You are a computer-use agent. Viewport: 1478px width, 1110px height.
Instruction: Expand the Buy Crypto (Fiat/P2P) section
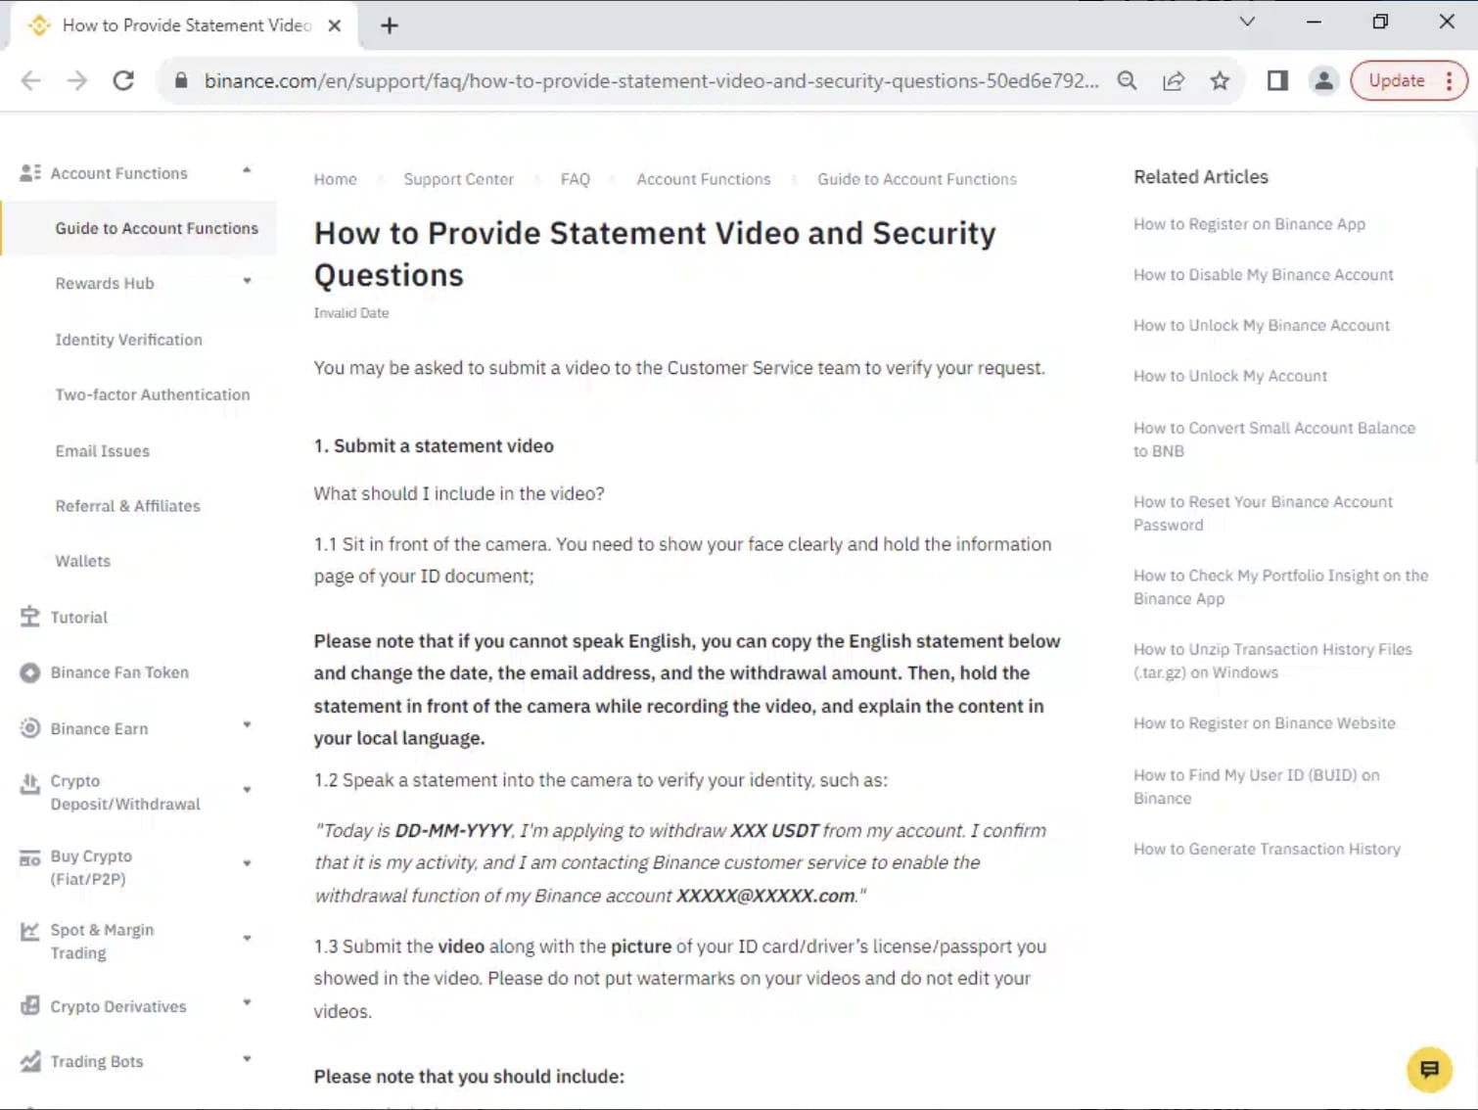click(246, 862)
